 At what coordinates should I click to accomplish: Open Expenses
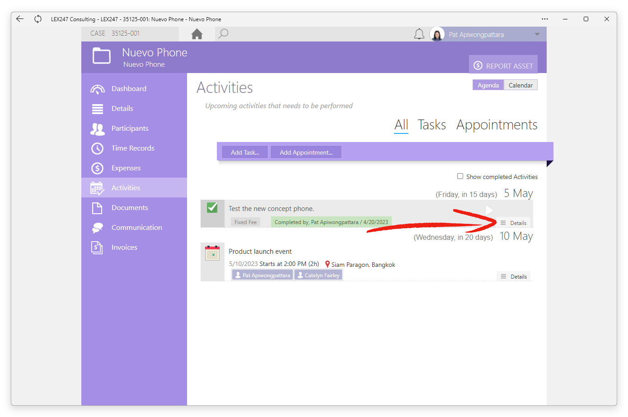pyautogui.click(x=134, y=168)
